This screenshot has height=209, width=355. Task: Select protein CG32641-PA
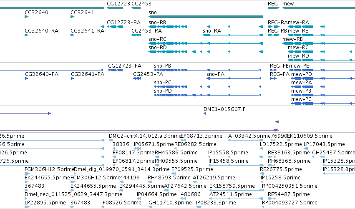(x=88, y=74)
